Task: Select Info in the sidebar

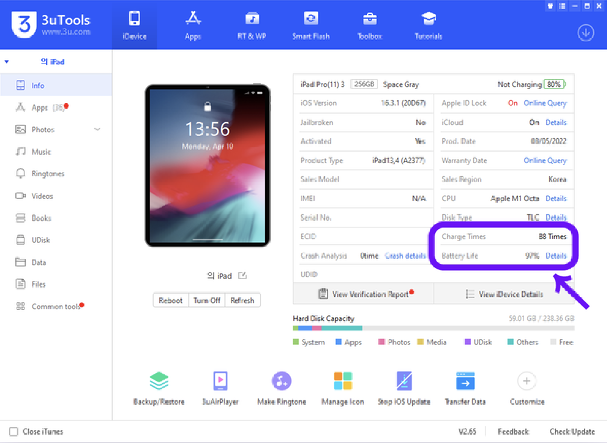Action: tap(56, 85)
